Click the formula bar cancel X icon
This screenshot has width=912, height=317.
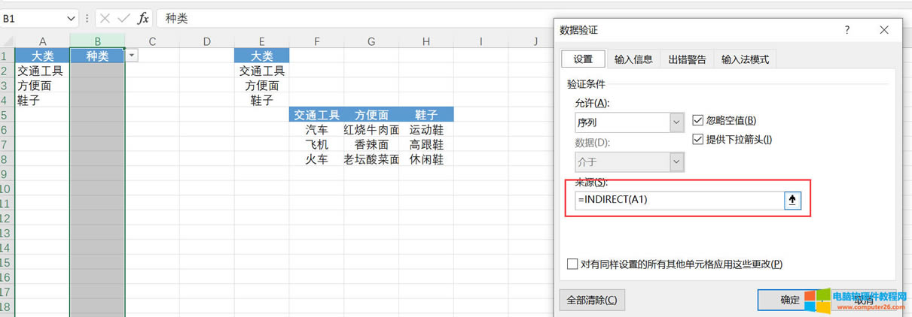pos(105,18)
